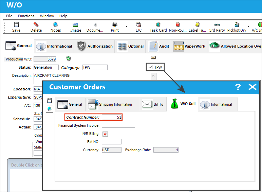Click the Location field showing MIA

[38, 89]
